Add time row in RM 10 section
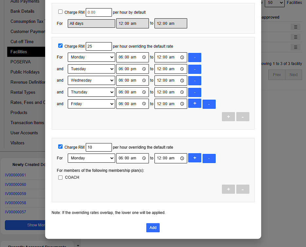 [x=194, y=158]
